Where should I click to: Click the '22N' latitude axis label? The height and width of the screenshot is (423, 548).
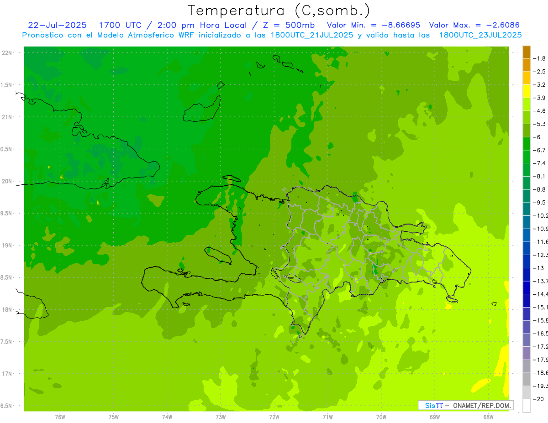tap(6, 53)
